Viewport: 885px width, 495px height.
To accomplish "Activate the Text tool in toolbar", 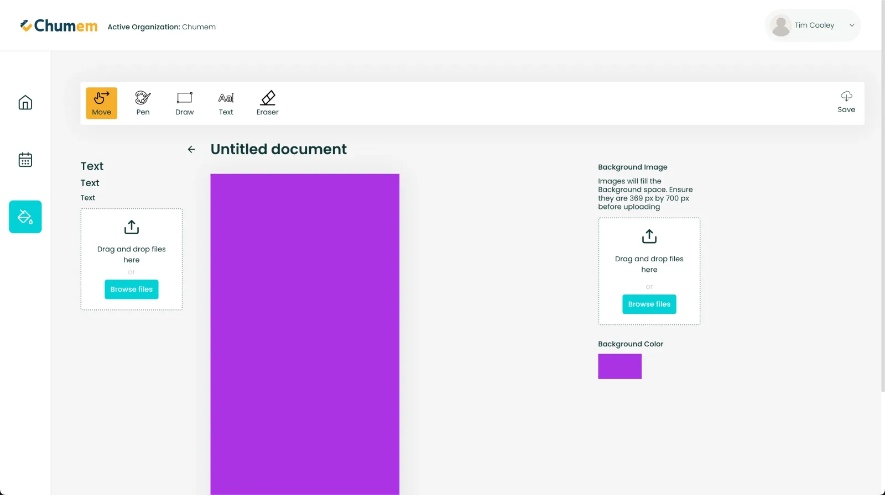I will (x=226, y=103).
